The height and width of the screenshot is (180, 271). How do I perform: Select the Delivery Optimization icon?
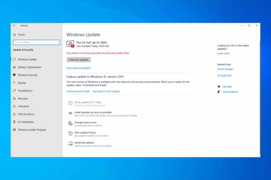[x=14, y=67]
